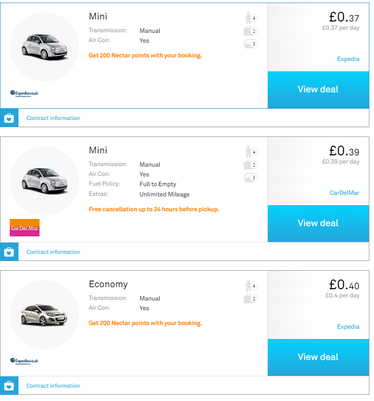View deal for the £0.37 Mini

coord(318,90)
